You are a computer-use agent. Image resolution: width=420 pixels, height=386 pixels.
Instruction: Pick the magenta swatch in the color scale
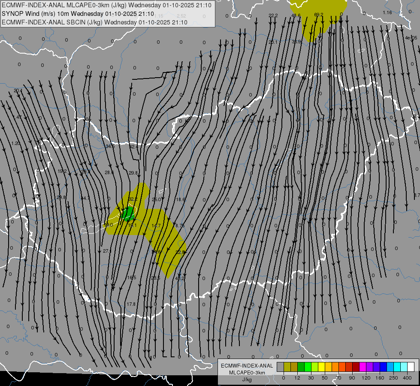point(363,367)
